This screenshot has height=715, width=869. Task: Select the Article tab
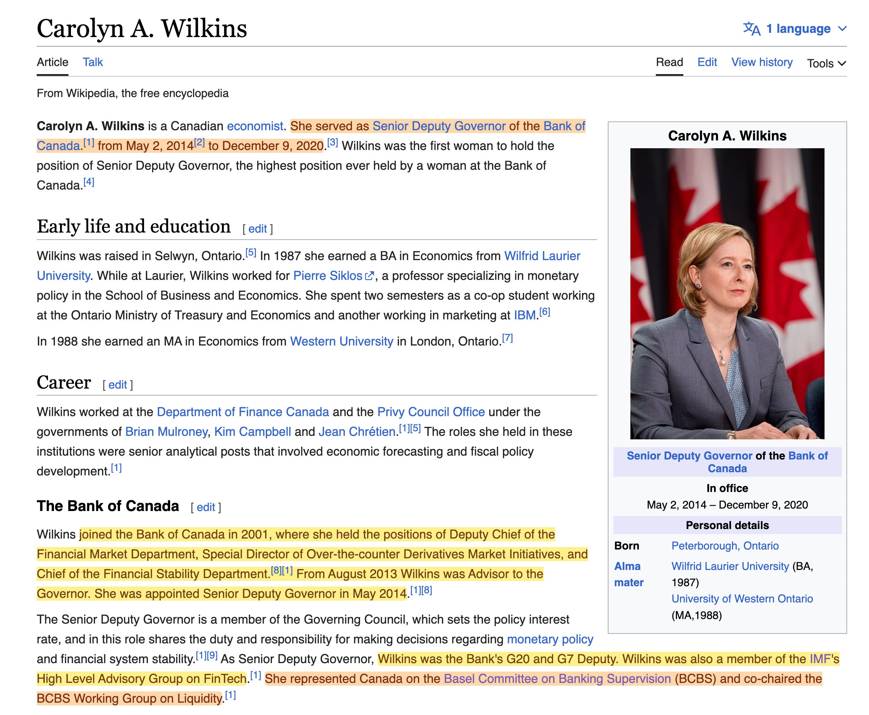click(x=52, y=62)
